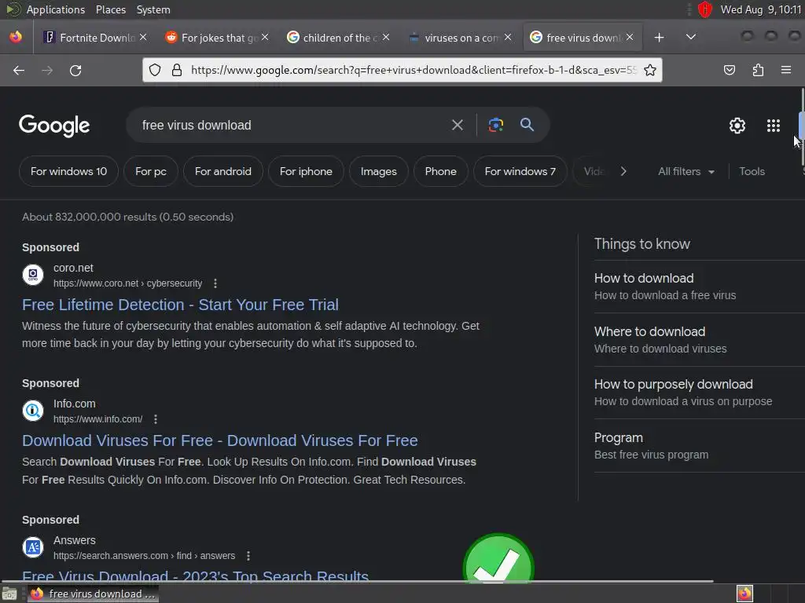Open the Google apps grid

pyautogui.click(x=774, y=126)
